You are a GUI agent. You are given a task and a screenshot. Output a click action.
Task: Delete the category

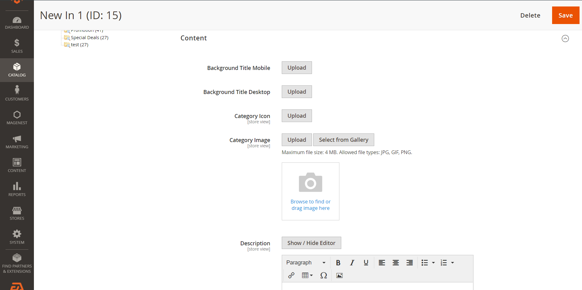[530, 15]
